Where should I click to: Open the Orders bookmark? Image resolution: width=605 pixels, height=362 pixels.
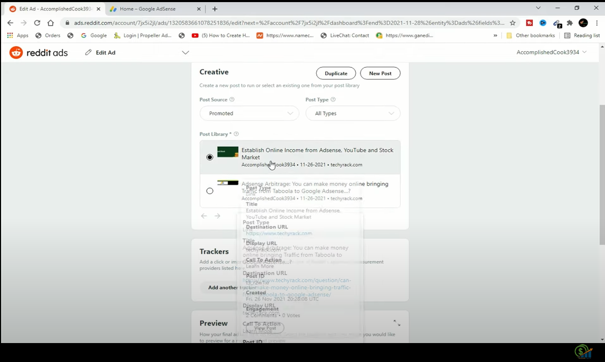48,35
